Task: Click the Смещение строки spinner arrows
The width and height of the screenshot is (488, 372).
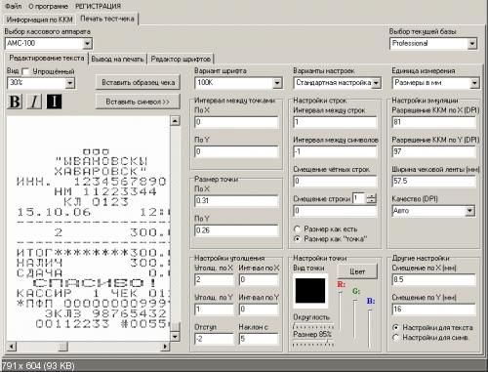Action: (x=371, y=198)
